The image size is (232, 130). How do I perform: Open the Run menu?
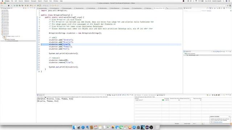click(51, 1)
